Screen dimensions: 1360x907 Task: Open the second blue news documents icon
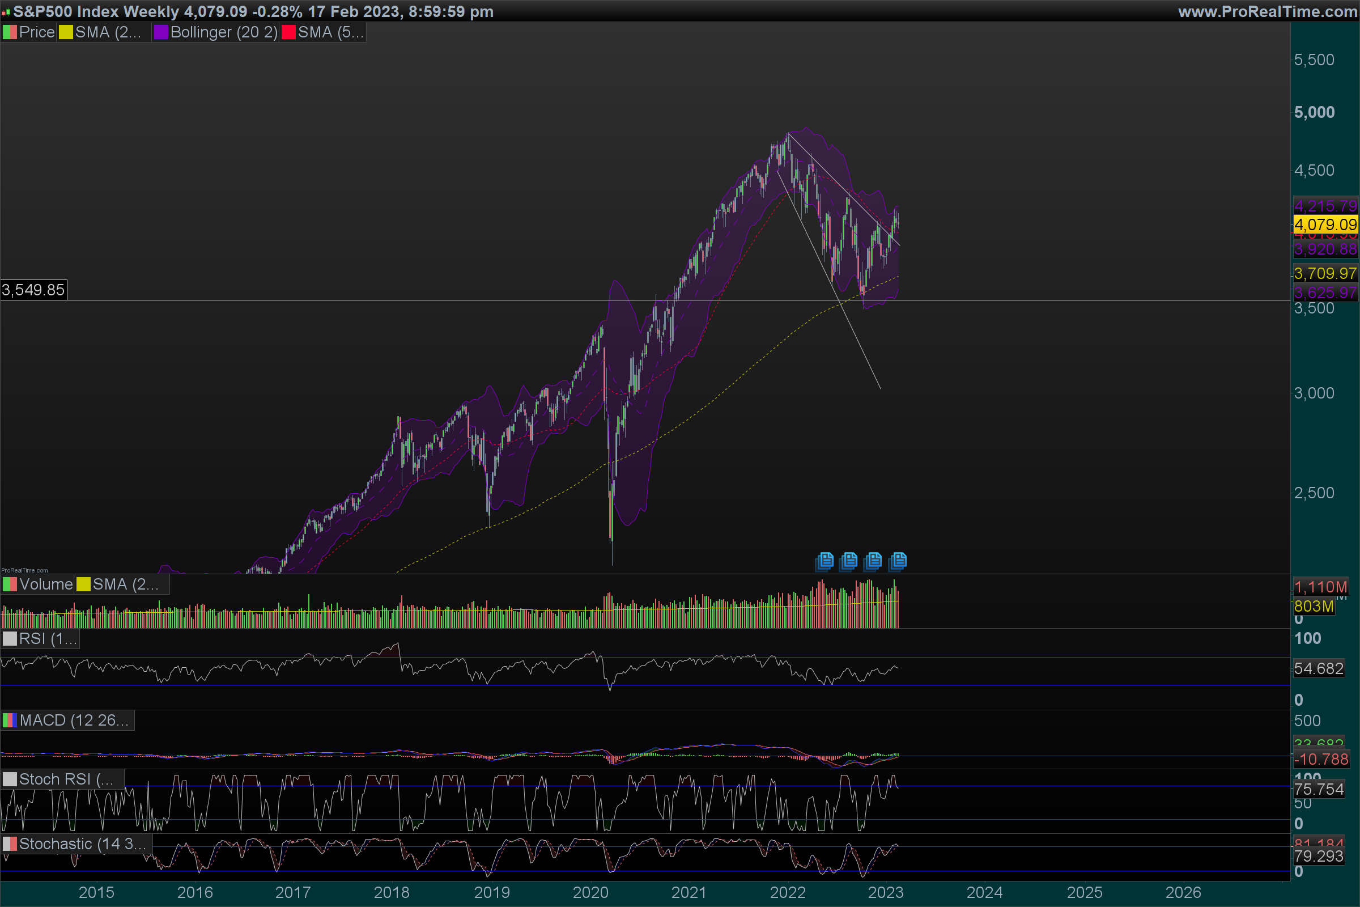click(849, 561)
